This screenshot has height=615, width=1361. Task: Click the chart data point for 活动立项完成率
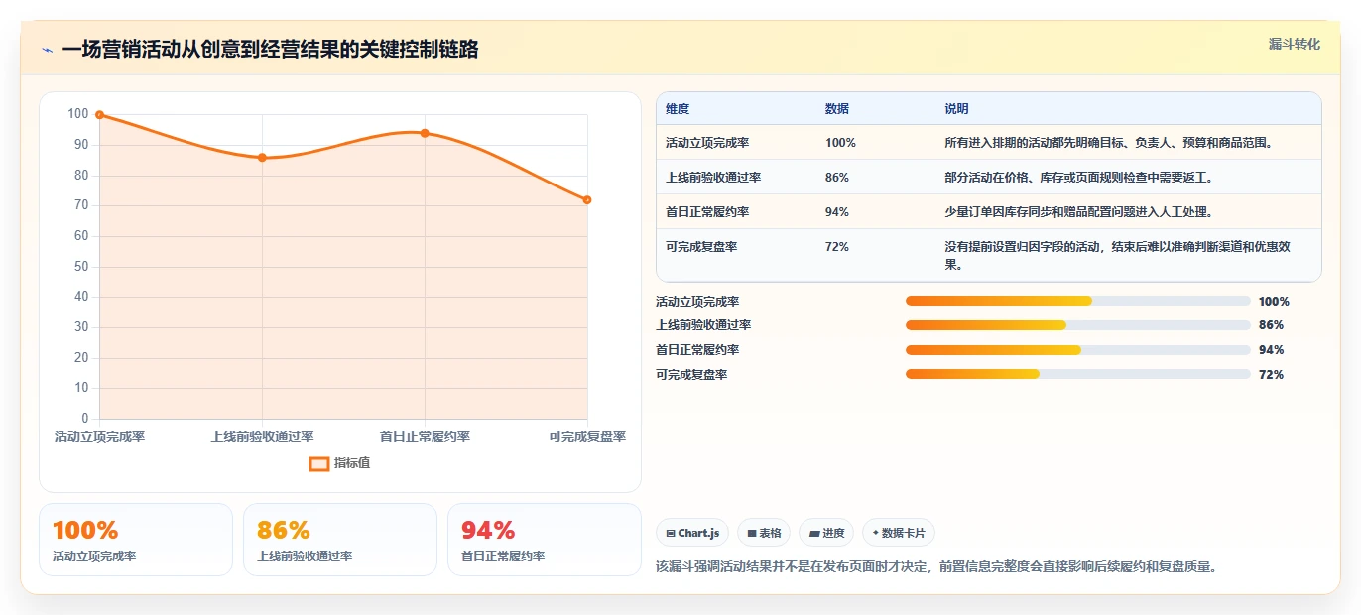pyautogui.click(x=99, y=115)
